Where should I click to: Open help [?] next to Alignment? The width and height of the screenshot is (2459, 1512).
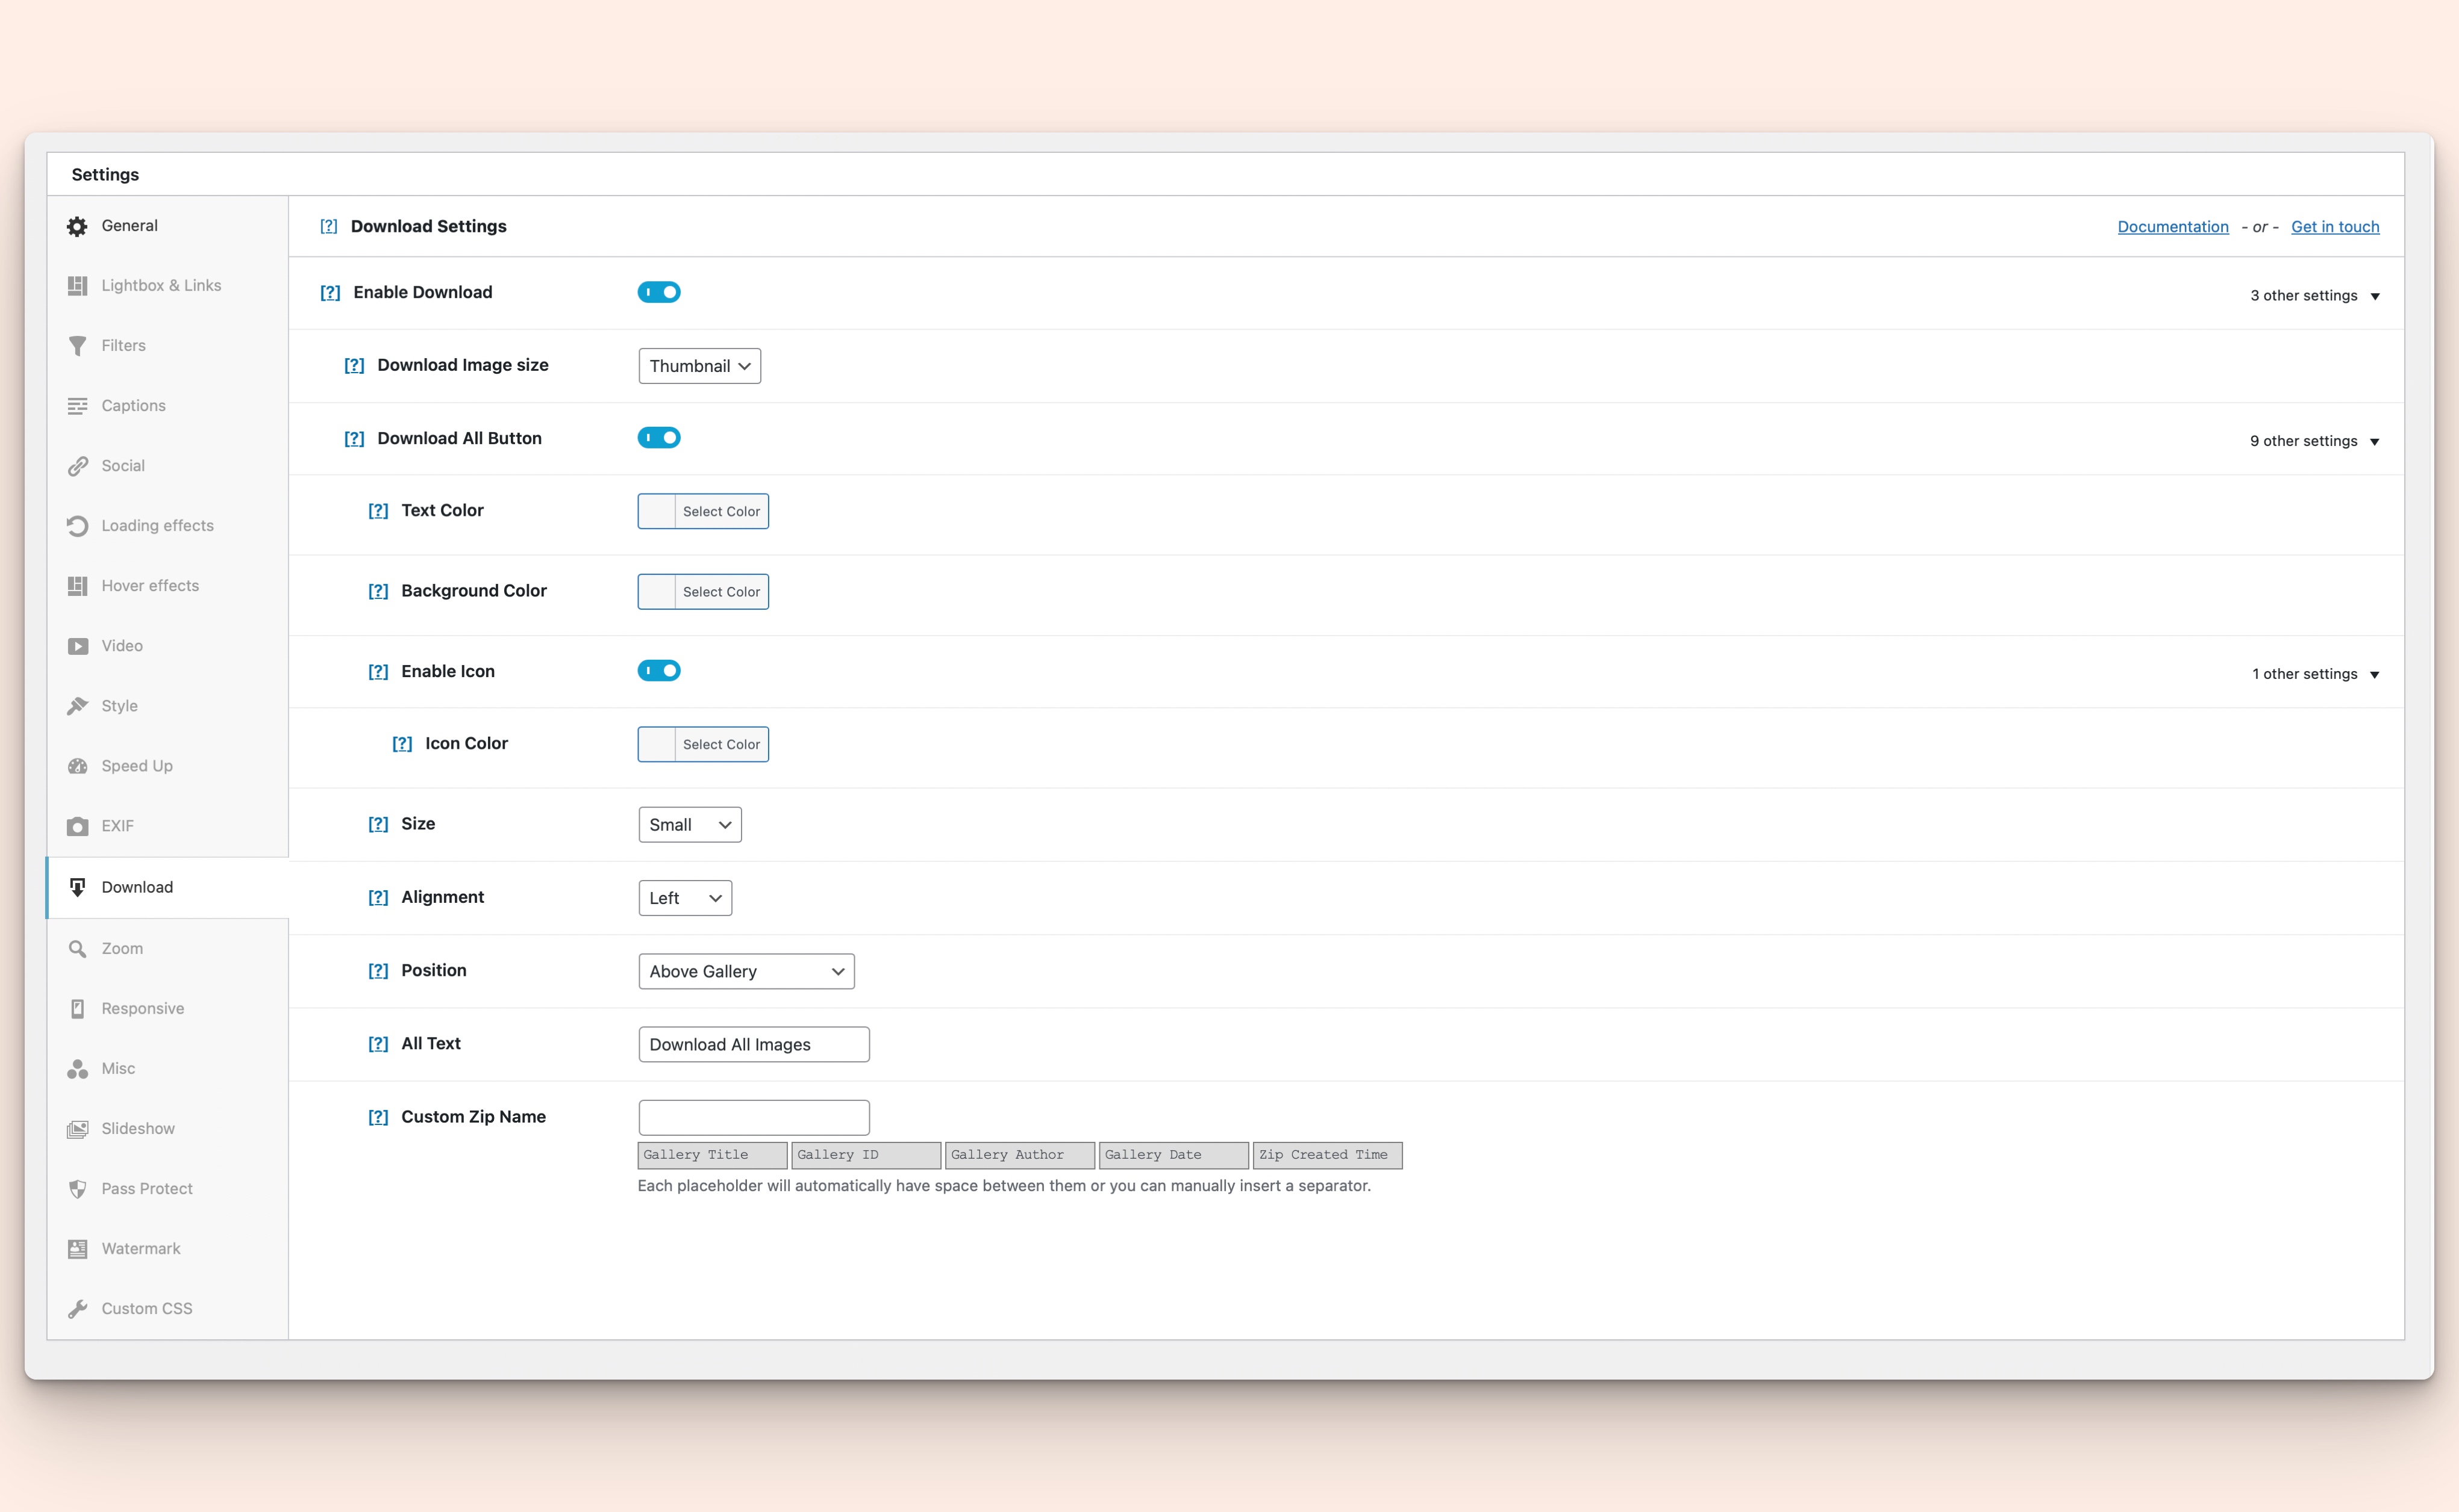pos(378,898)
